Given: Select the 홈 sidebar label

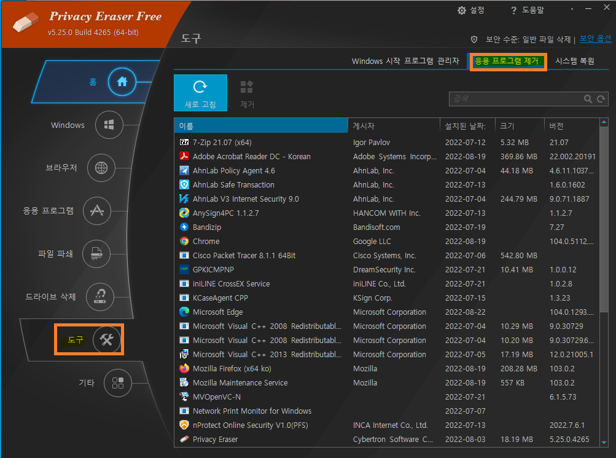Looking at the screenshot, I should [93, 82].
